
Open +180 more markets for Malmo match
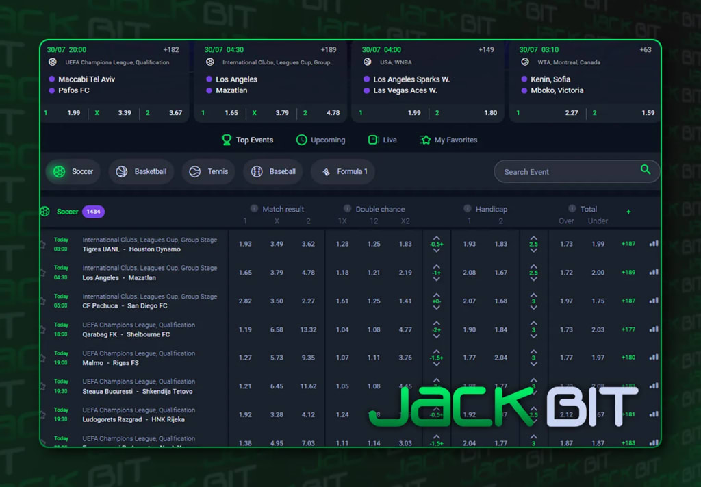click(x=628, y=358)
